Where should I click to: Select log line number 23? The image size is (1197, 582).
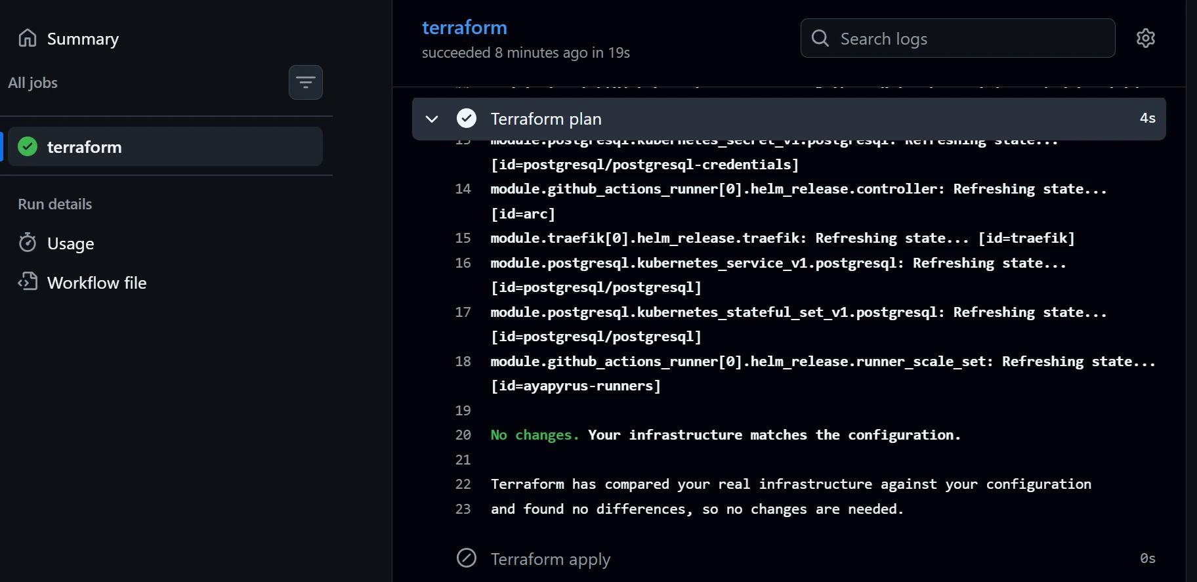(x=463, y=509)
